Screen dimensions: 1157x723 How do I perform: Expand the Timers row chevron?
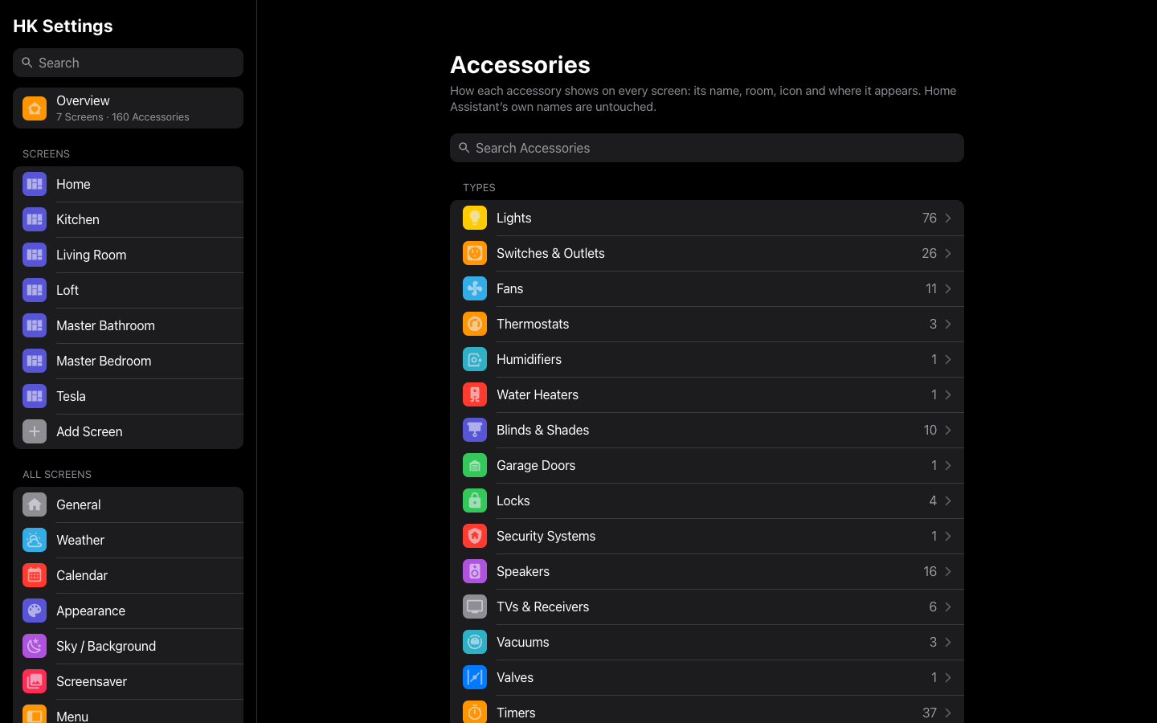point(948,713)
